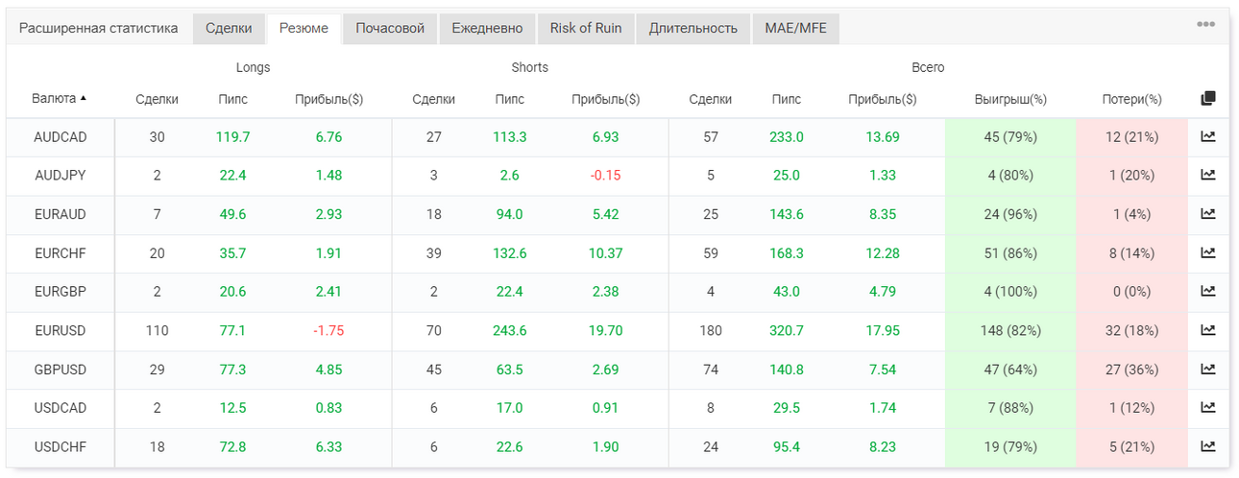Open the EURUSD row chart icon
Viewport: 1239px width, 478px height.
[x=1207, y=330]
